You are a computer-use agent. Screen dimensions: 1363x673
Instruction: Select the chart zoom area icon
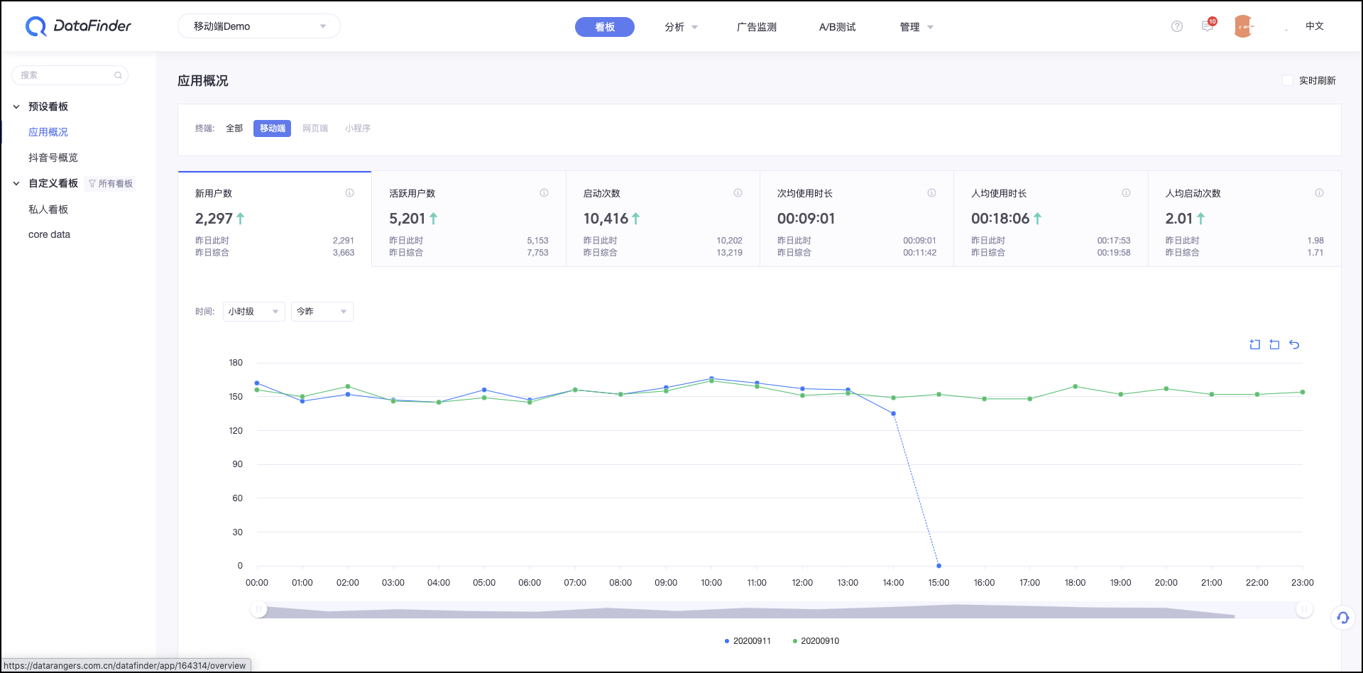click(x=1255, y=344)
